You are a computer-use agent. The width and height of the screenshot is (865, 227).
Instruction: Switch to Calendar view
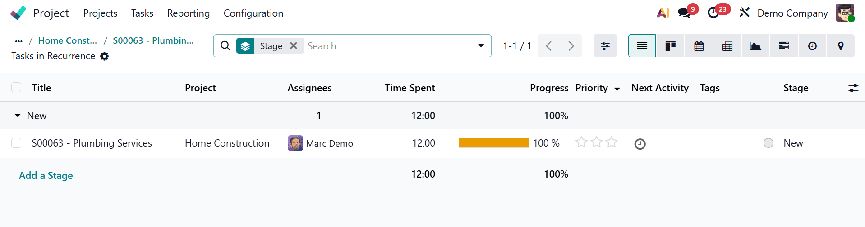[699, 46]
